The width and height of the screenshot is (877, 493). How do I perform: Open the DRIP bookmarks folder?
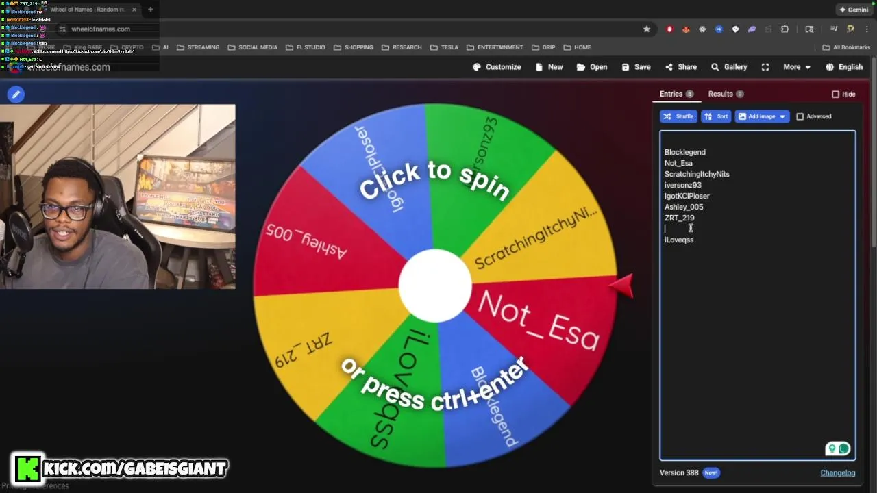pos(543,47)
